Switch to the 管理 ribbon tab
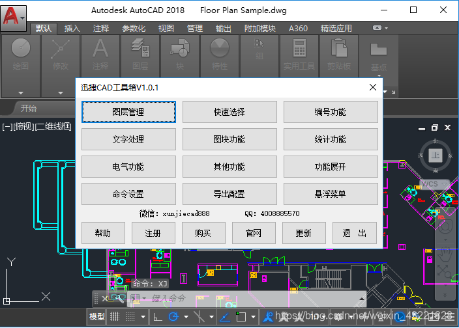The image size is (459, 328). pos(195,29)
